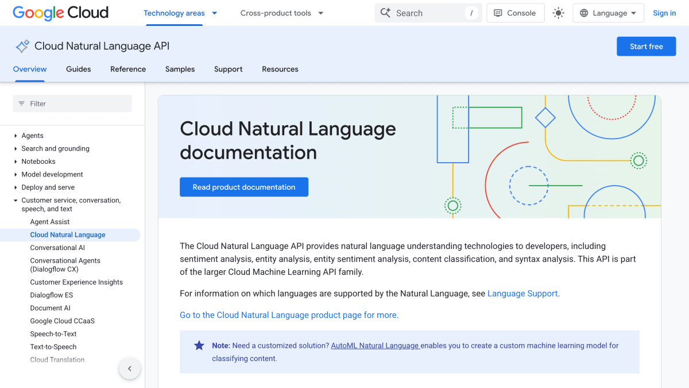Click the star icon in the note box

pyautogui.click(x=199, y=345)
